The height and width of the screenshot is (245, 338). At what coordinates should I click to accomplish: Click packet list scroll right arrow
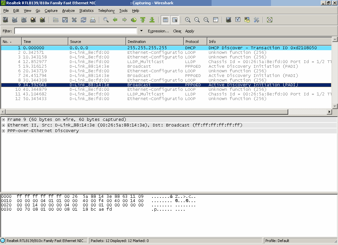coord(329,112)
